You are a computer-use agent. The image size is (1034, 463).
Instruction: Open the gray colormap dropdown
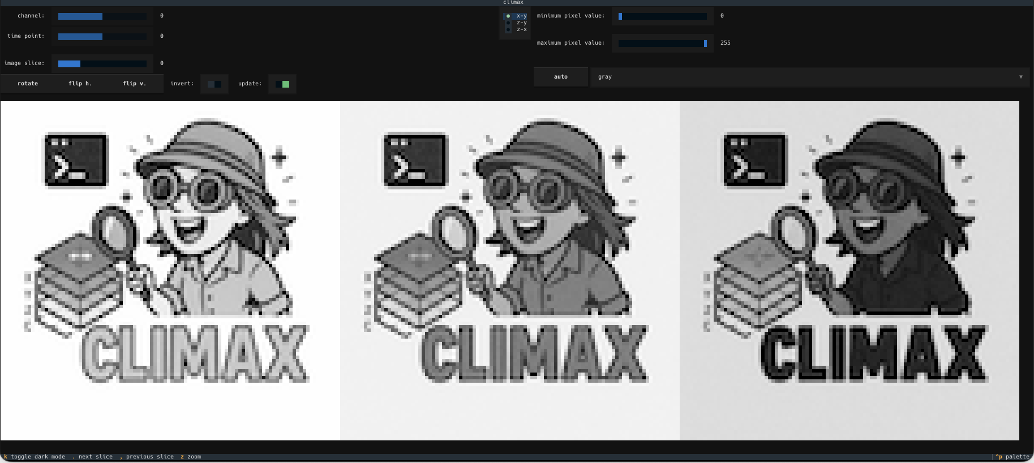[x=809, y=77]
